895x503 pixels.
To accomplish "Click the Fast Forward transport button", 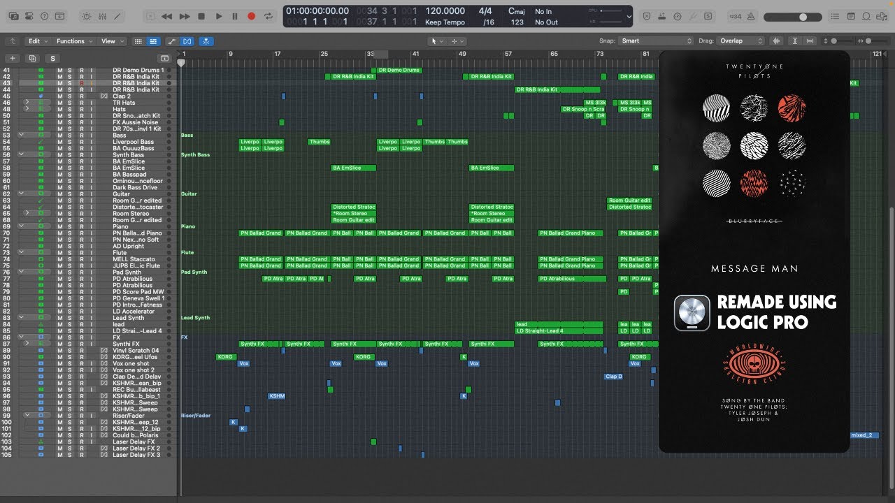I will 185,16.
